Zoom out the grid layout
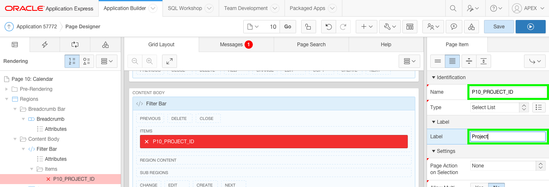This screenshot has width=549, height=187. (x=135, y=61)
